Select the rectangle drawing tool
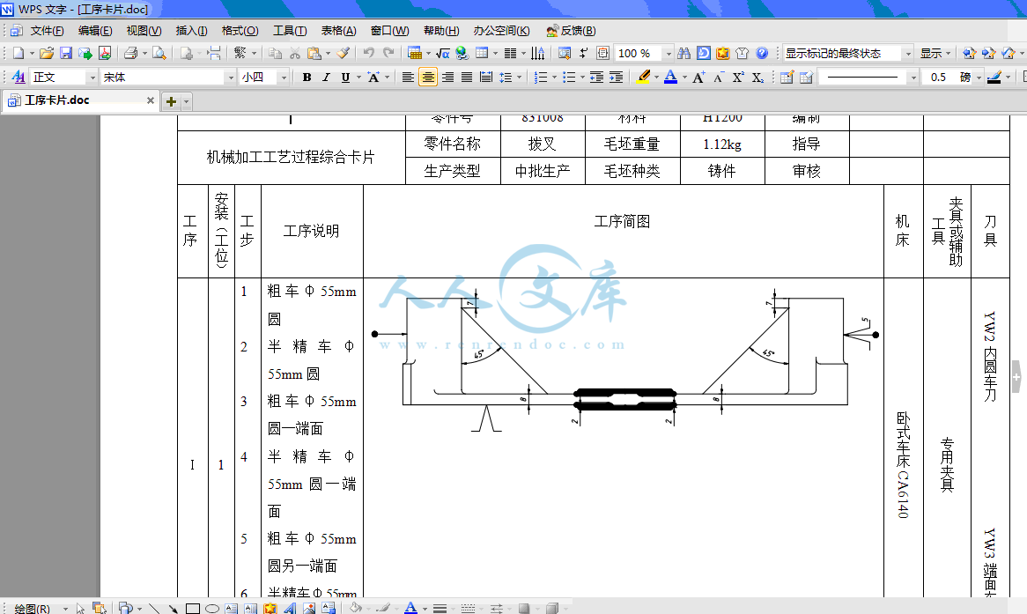1027x614 pixels. tap(193, 608)
